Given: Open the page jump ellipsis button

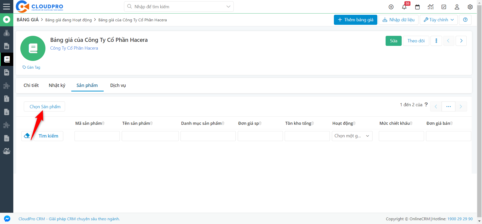Looking at the screenshot, I should (x=448, y=106).
